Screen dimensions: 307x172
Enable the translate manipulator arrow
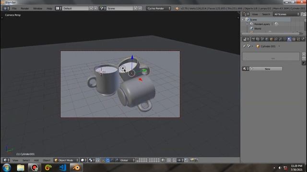click(107, 161)
